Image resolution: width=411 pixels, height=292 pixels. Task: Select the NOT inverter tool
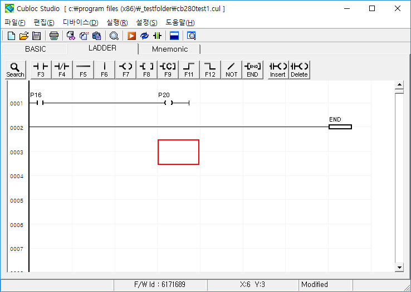(x=232, y=69)
